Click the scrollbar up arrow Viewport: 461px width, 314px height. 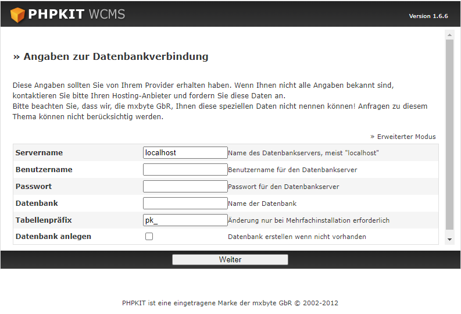click(x=449, y=35)
